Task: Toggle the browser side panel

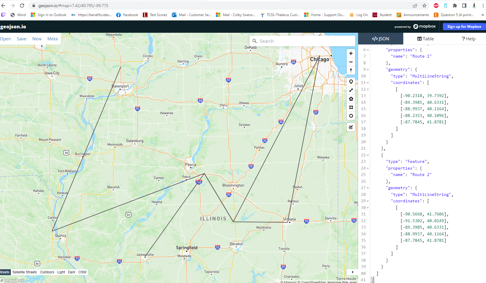Action: click(464, 6)
